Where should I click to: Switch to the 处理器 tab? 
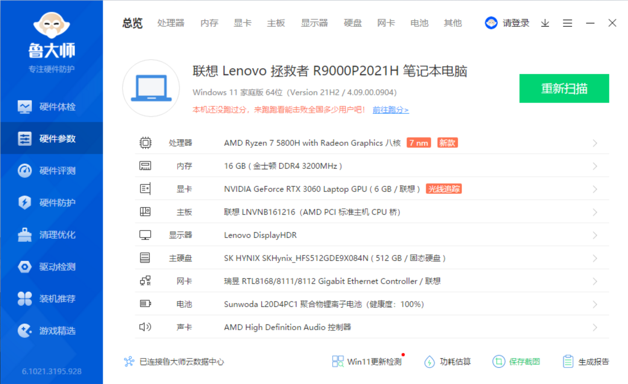click(x=171, y=23)
